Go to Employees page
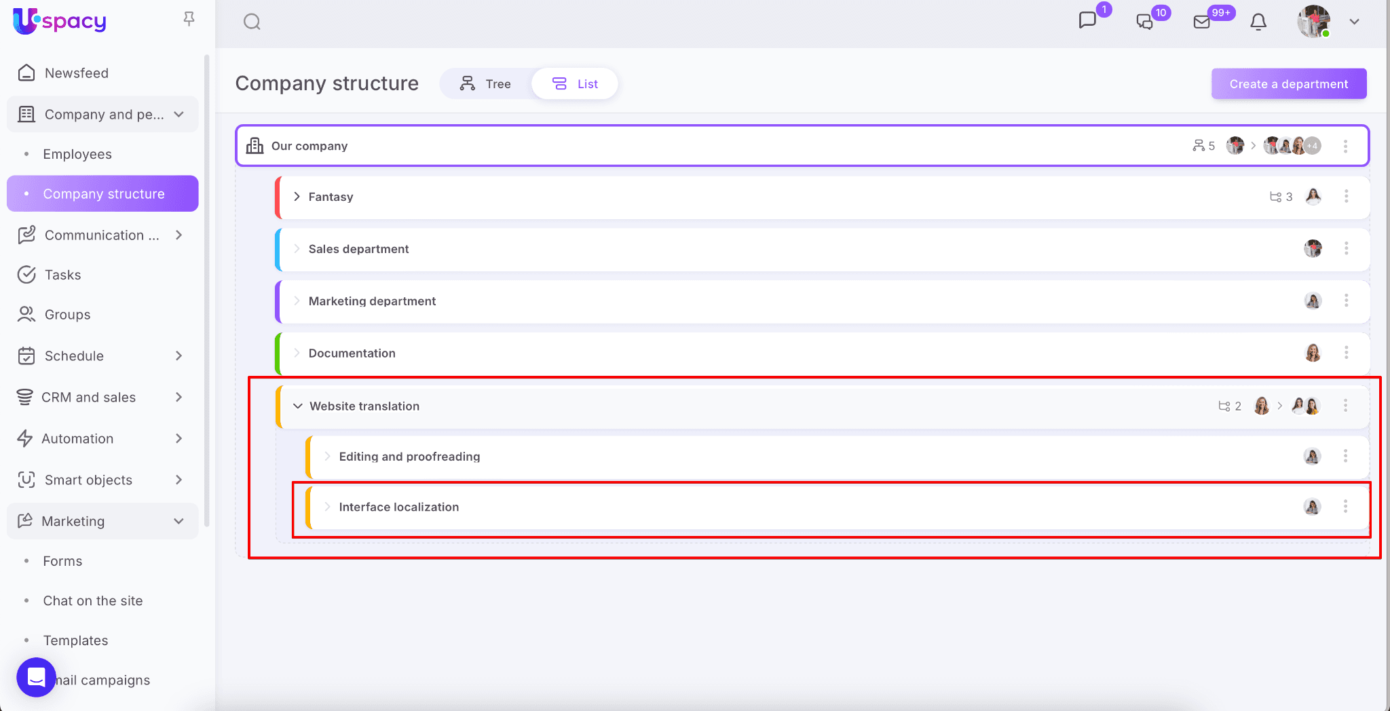The height and width of the screenshot is (711, 1390). (77, 154)
